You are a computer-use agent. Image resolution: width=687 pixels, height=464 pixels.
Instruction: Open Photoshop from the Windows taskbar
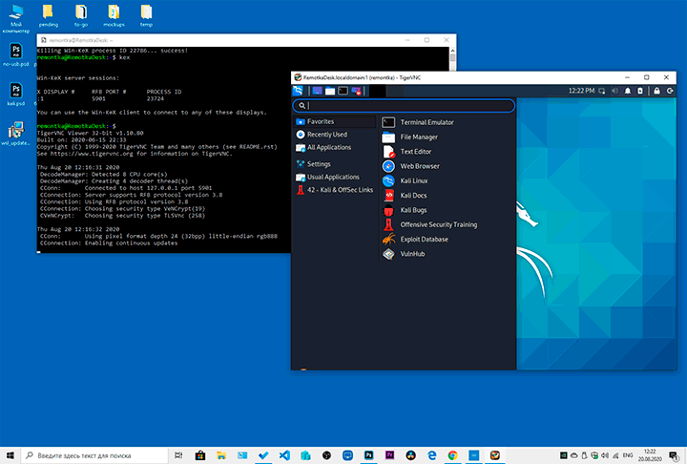[369, 455]
